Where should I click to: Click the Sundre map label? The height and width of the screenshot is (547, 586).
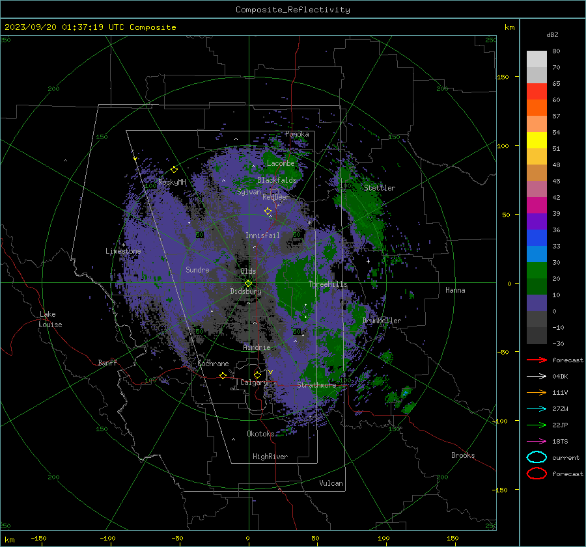pyautogui.click(x=197, y=269)
